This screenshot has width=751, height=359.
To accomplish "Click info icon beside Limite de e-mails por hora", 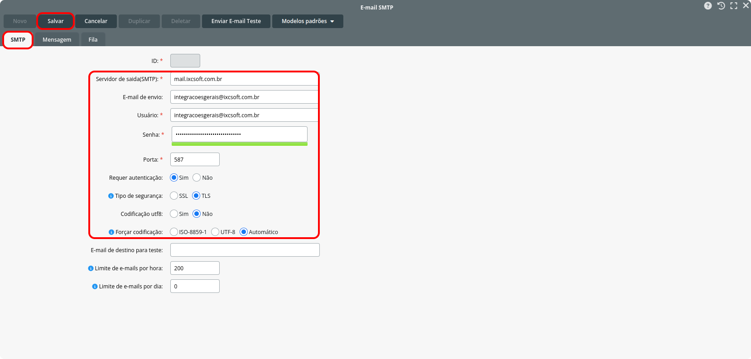I will [x=91, y=268].
